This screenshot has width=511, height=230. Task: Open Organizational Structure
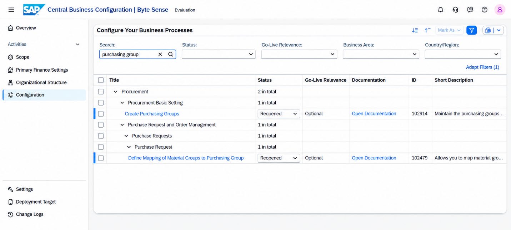pos(41,82)
